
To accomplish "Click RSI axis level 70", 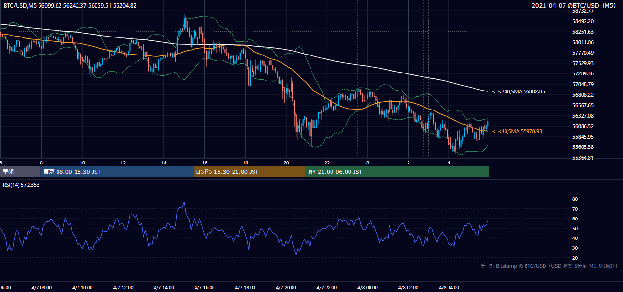I will pyautogui.click(x=575, y=209).
